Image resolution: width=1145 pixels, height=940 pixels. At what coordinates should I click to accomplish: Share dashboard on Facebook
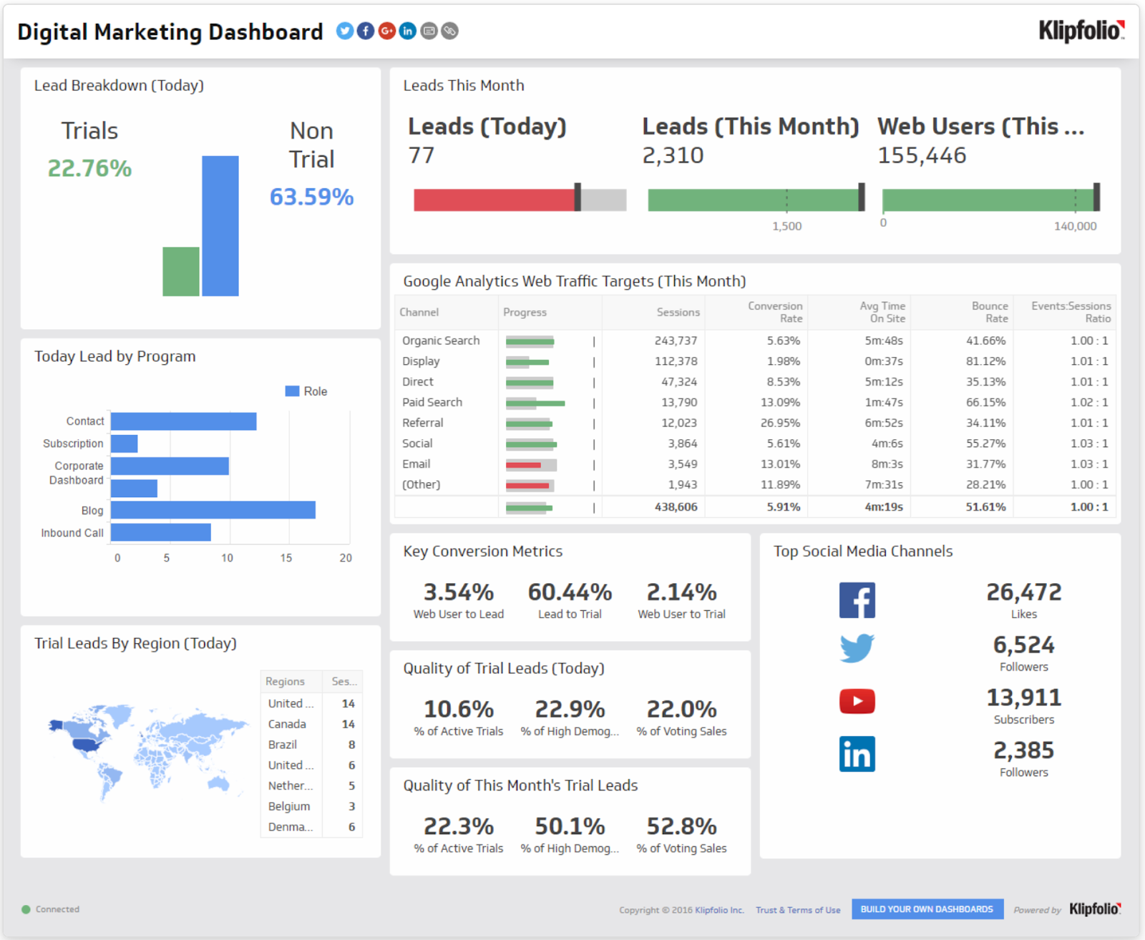[365, 31]
